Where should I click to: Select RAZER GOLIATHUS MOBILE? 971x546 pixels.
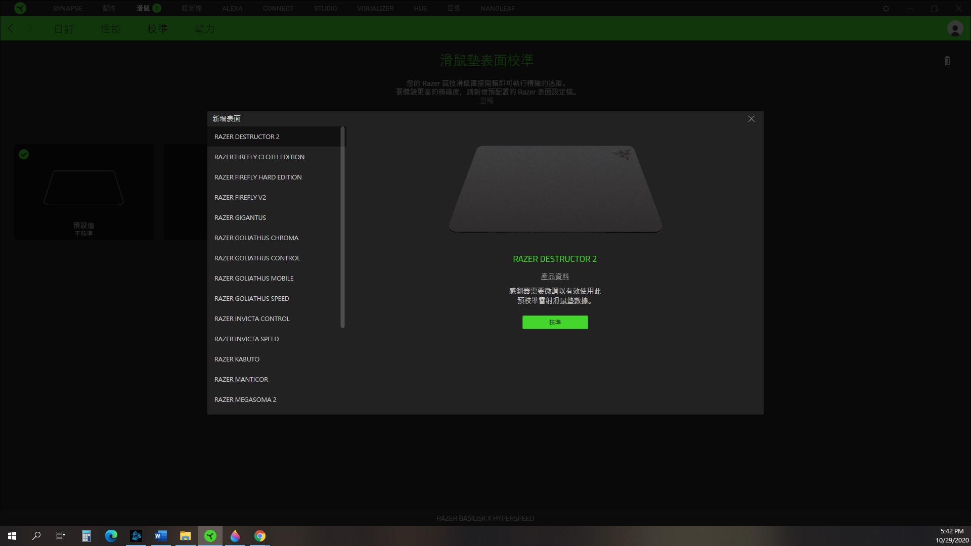click(274, 278)
